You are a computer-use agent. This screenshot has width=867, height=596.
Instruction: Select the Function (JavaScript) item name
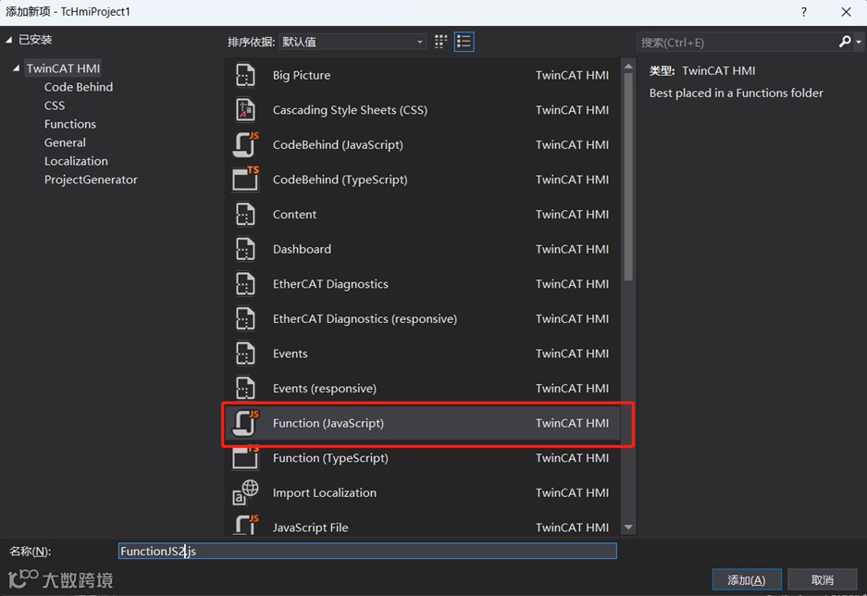pos(328,423)
